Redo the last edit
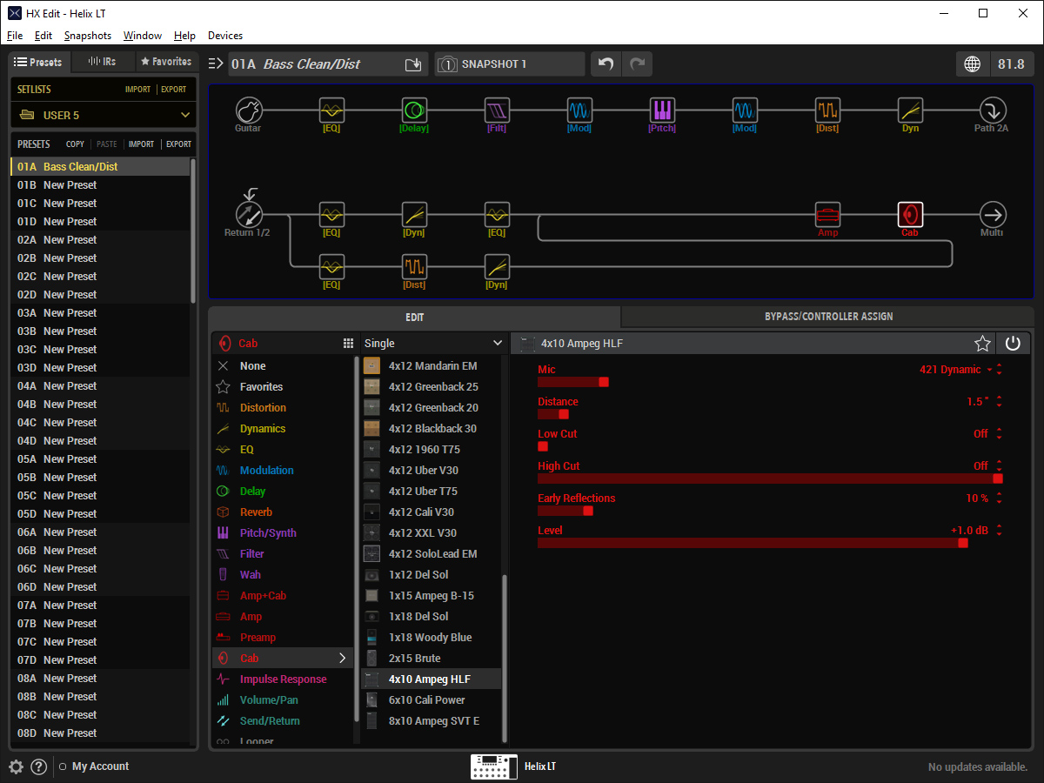1044x783 pixels. point(637,64)
